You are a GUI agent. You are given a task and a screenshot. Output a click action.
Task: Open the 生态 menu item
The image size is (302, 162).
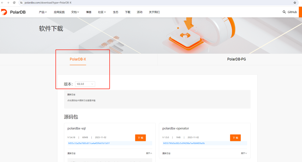tap(116, 12)
